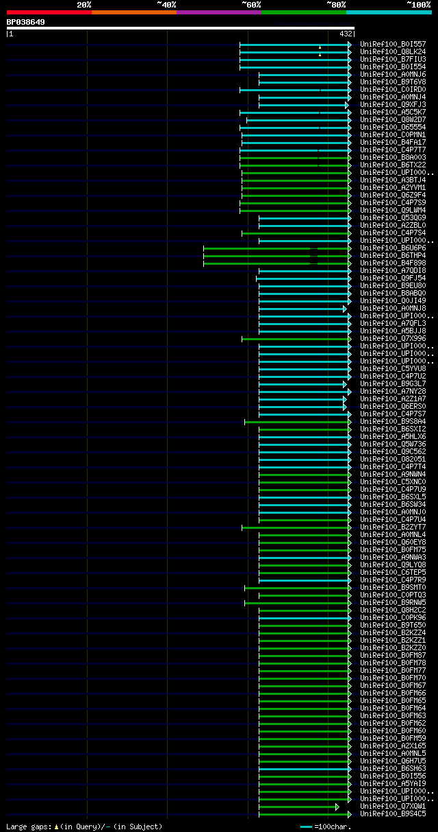This screenshot has height=832, width=438.
Task: Select the UniRef100_Q9FJ54 label
Action: coord(393,278)
